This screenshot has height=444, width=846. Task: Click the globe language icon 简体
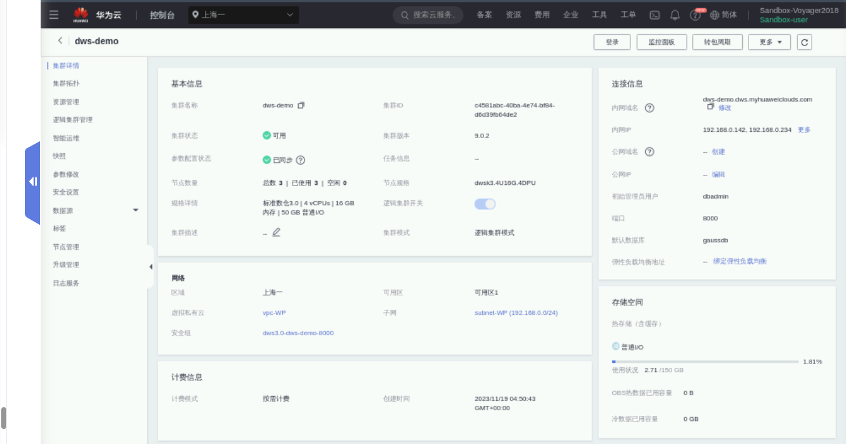click(723, 15)
